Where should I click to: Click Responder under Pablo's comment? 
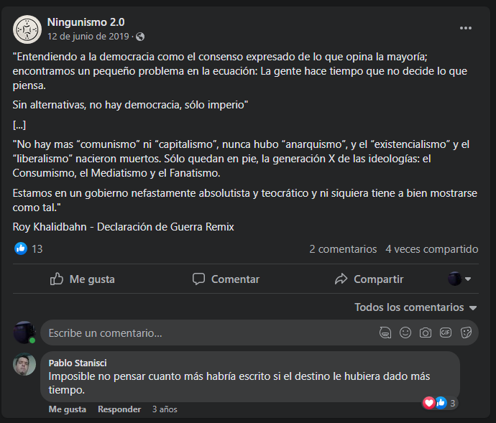click(119, 409)
